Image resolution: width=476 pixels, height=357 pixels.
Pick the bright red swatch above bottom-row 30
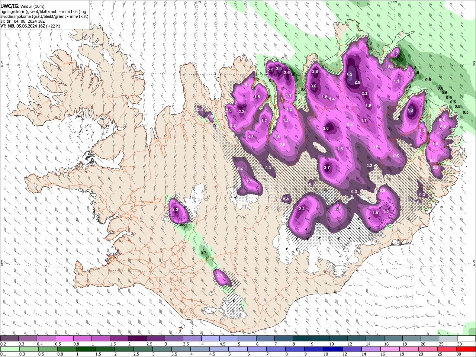coord(466,349)
